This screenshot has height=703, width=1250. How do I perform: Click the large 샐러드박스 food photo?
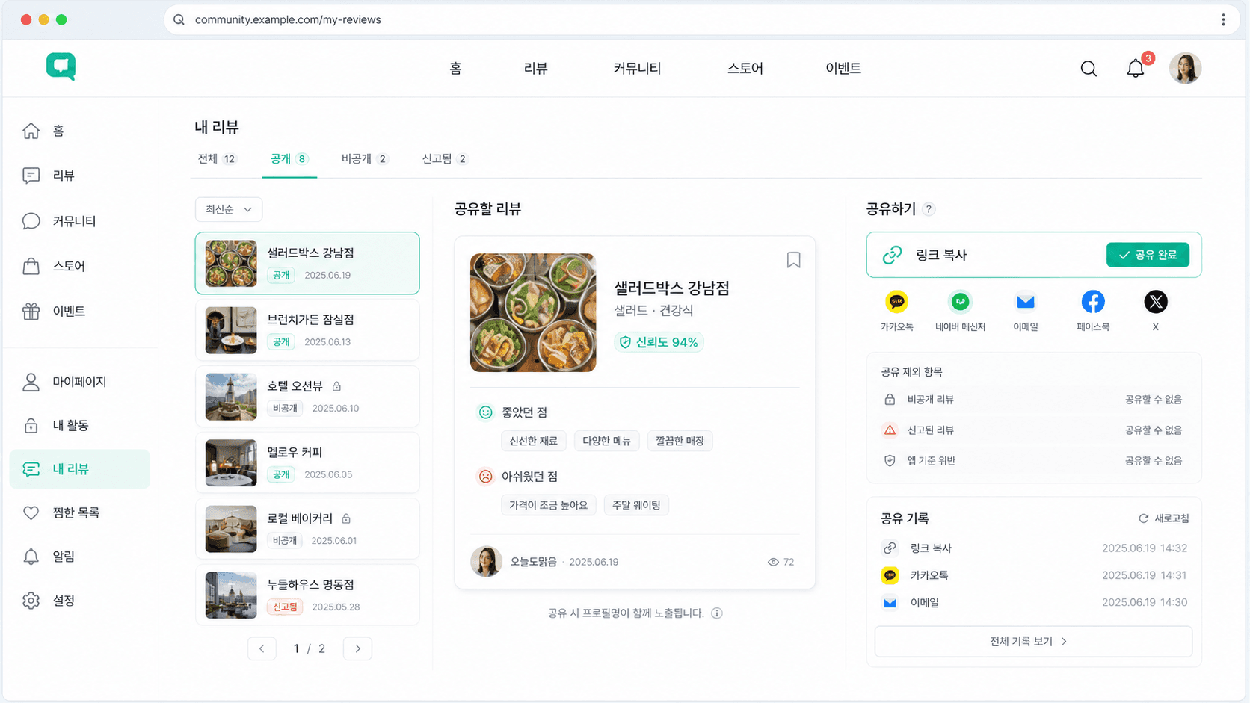coord(533,312)
